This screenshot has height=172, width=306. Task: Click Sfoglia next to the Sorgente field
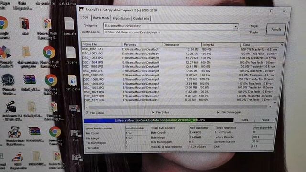(x=253, y=26)
